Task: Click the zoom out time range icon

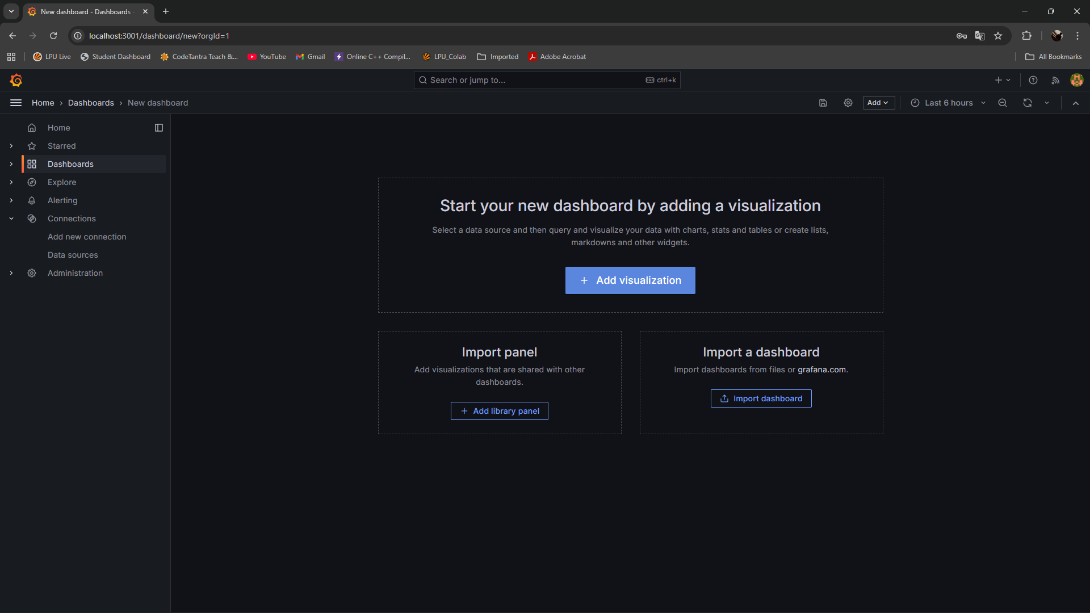Action: point(1003,103)
